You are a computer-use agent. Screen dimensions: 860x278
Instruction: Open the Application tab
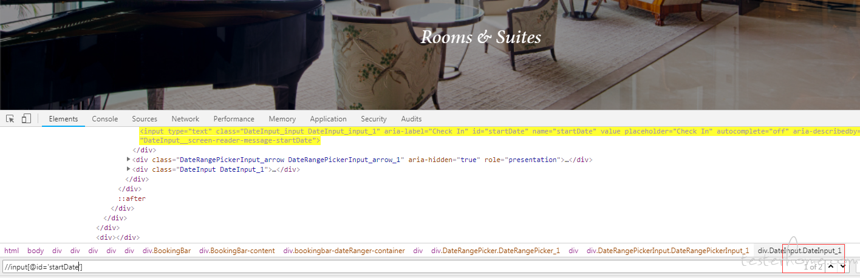(x=328, y=119)
